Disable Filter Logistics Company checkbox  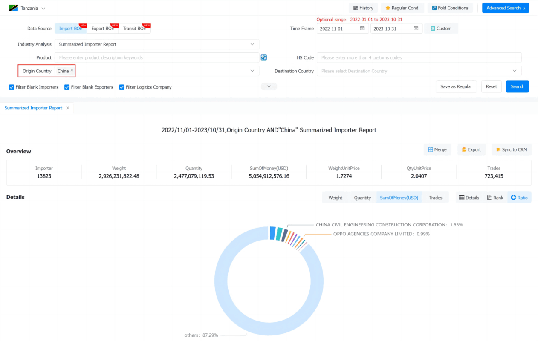pyautogui.click(x=121, y=87)
